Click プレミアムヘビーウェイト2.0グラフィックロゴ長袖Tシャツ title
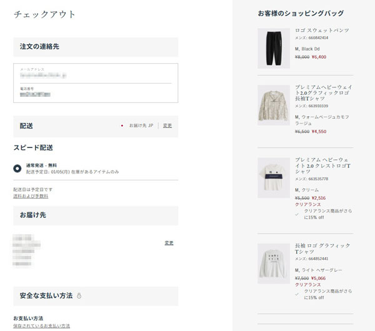 (323, 96)
